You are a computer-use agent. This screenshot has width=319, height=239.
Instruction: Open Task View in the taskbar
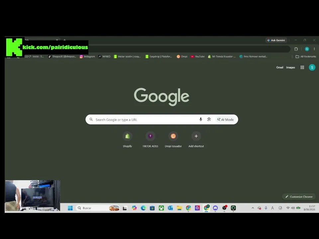pyautogui.click(x=125, y=208)
